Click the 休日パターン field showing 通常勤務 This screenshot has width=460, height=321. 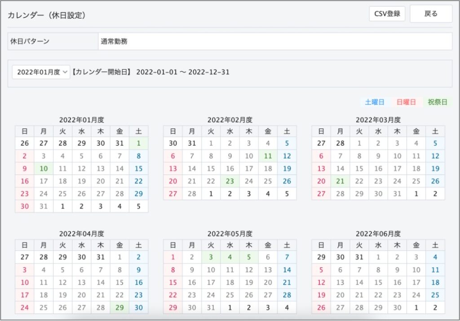pyautogui.click(x=275, y=41)
